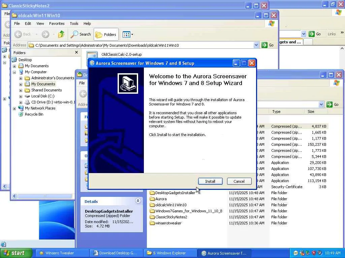Viewport: 345px width, 258px height.
Task: Sort Downloads list by Type column
Action: [x=287, y=112]
